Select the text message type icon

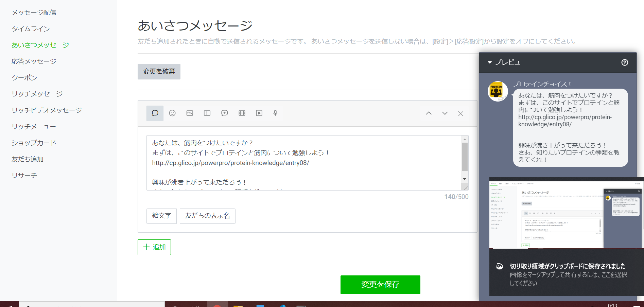click(x=155, y=113)
